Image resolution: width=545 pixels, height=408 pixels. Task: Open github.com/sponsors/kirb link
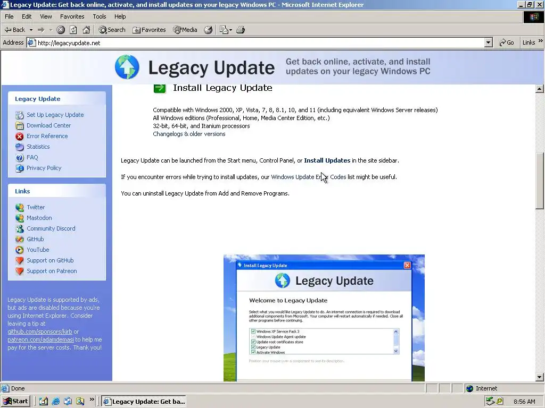40,331
